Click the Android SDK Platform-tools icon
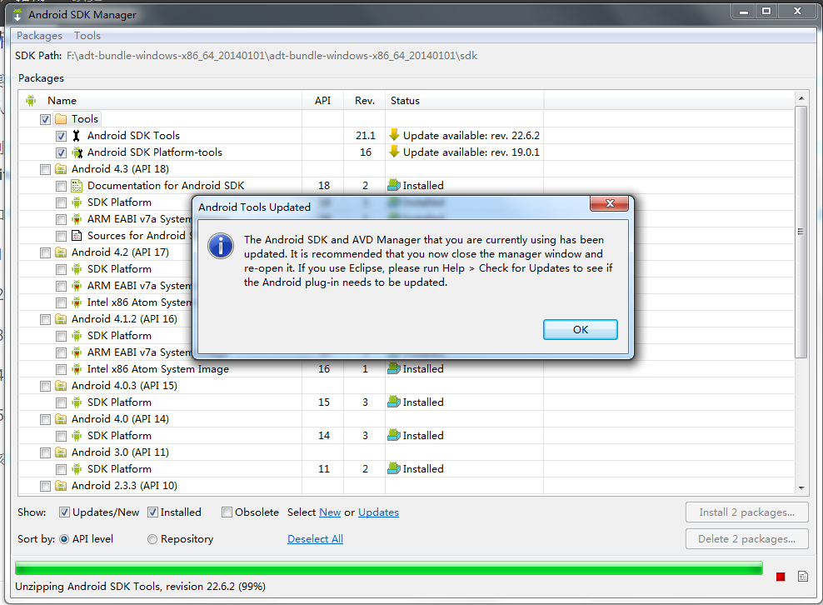The width and height of the screenshot is (823, 605). [x=77, y=152]
